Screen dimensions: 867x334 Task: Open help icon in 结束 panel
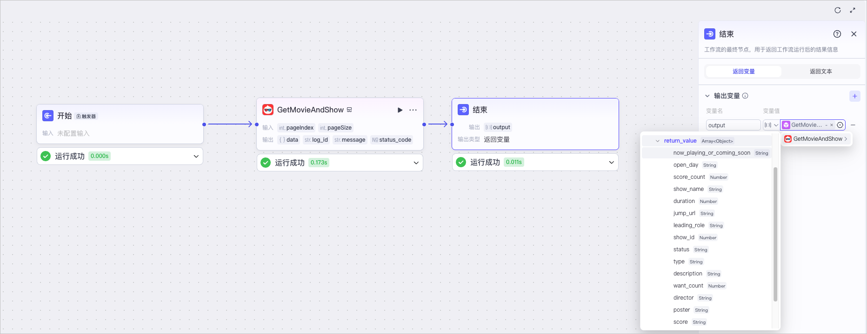point(837,34)
